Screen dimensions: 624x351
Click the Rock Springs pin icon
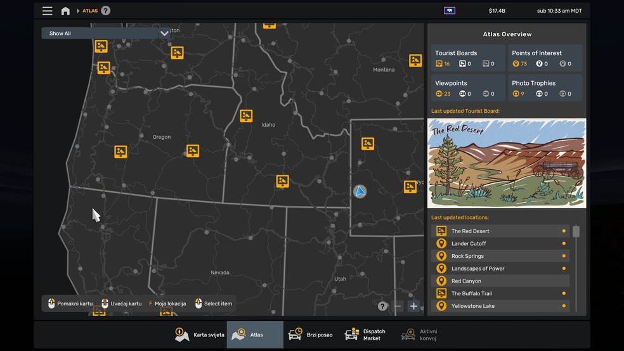pyautogui.click(x=441, y=256)
